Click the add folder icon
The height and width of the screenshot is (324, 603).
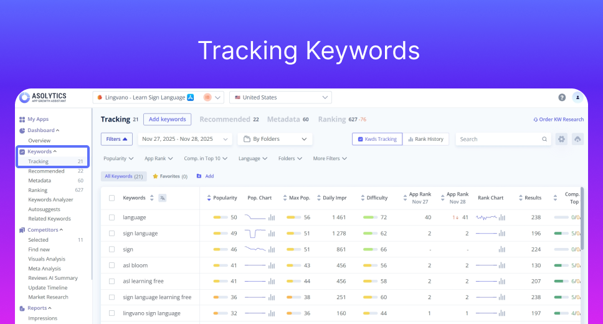coord(199,176)
